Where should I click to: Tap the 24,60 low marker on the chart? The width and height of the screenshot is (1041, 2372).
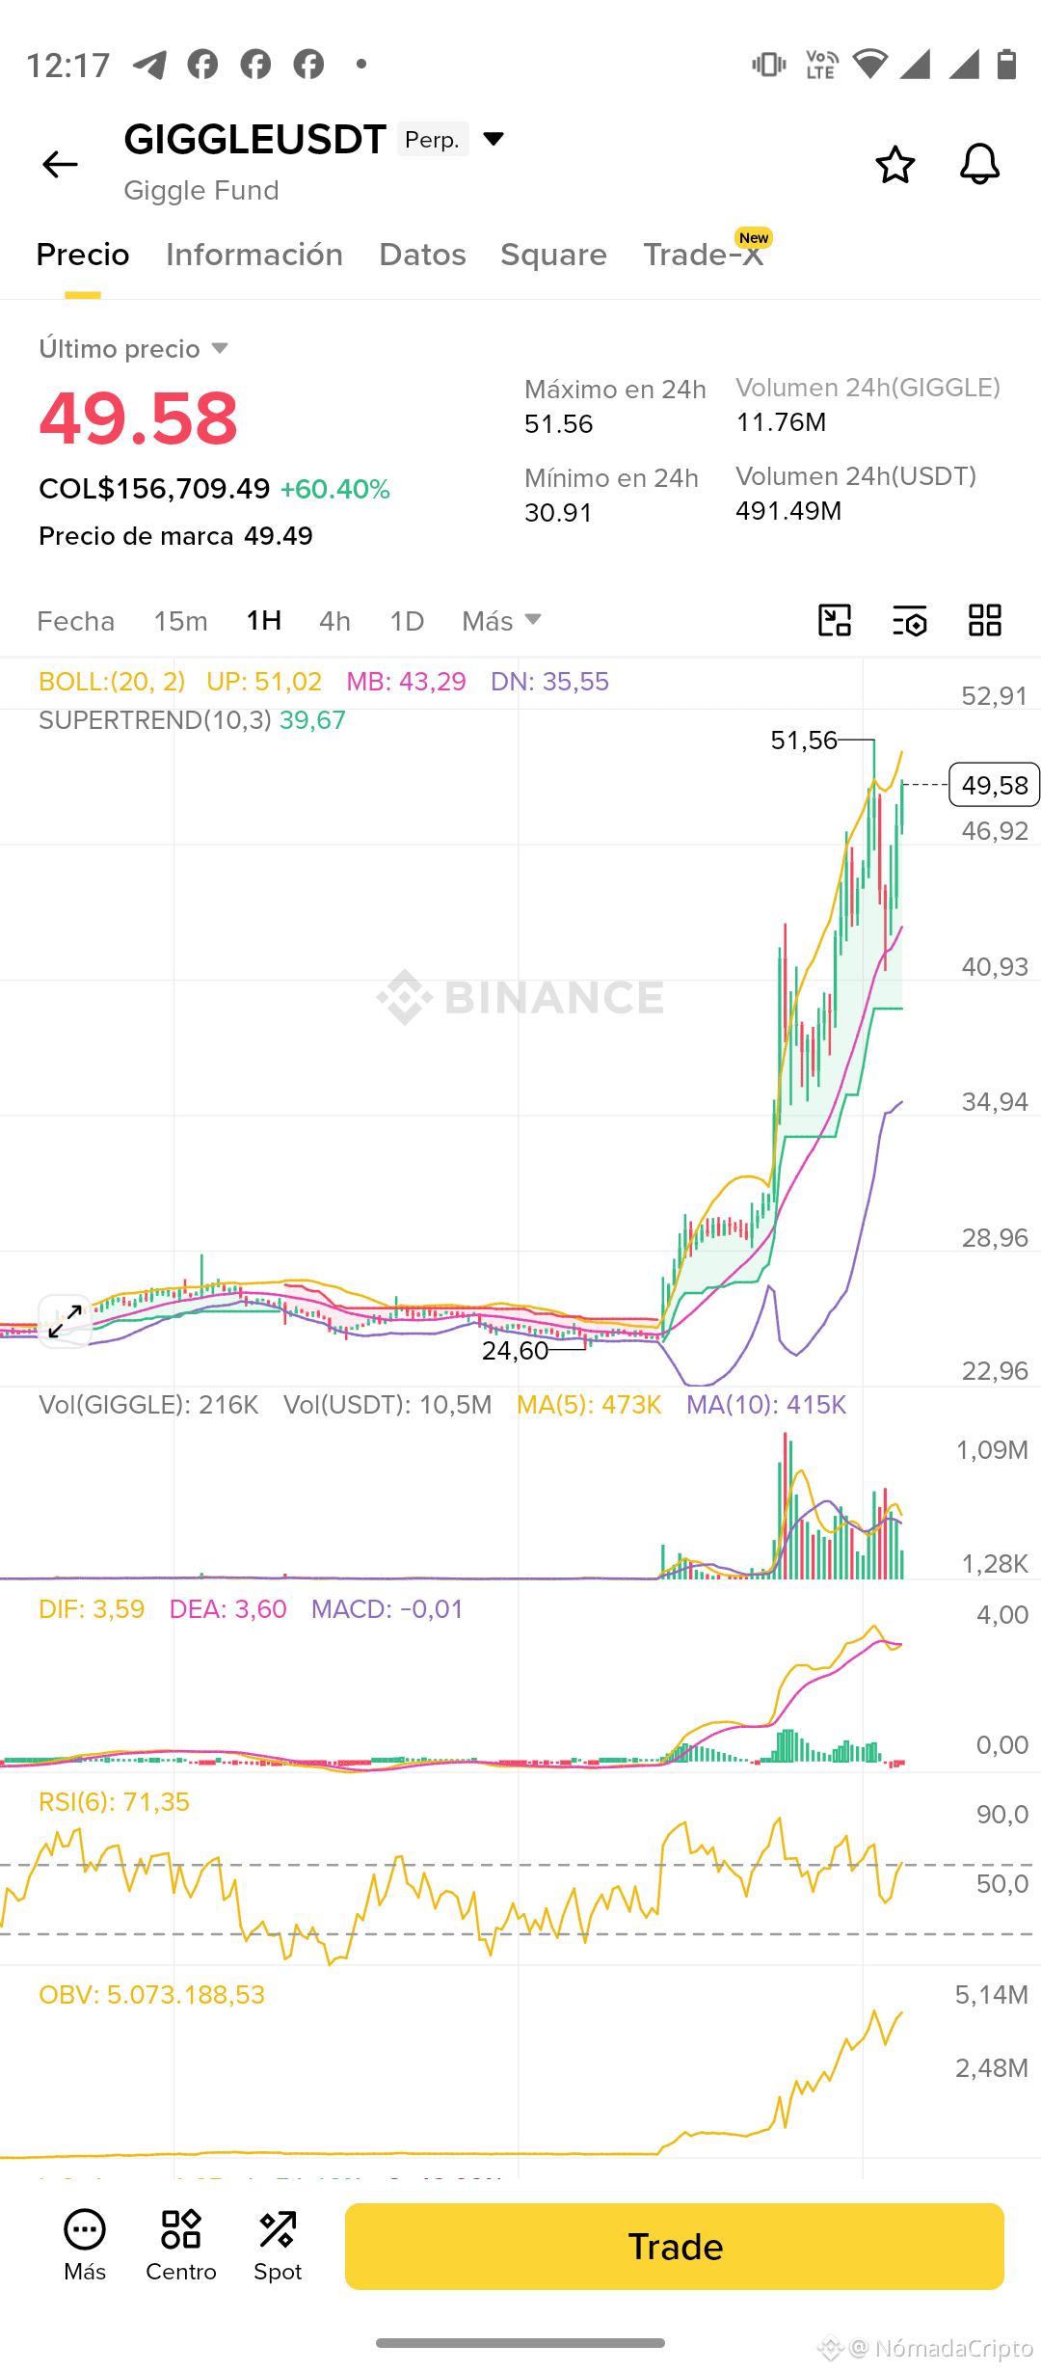point(515,1351)
